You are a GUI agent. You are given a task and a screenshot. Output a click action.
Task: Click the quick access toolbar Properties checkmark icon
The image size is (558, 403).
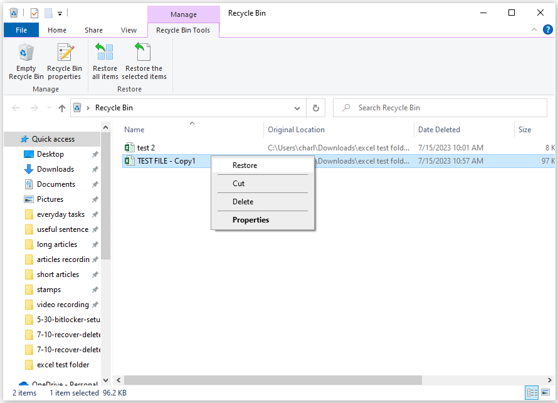point(34,13)
